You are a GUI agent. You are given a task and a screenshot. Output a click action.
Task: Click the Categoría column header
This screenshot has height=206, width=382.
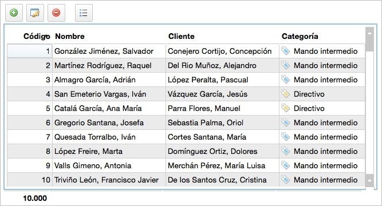pyautogui.click(x=300, y=36)
